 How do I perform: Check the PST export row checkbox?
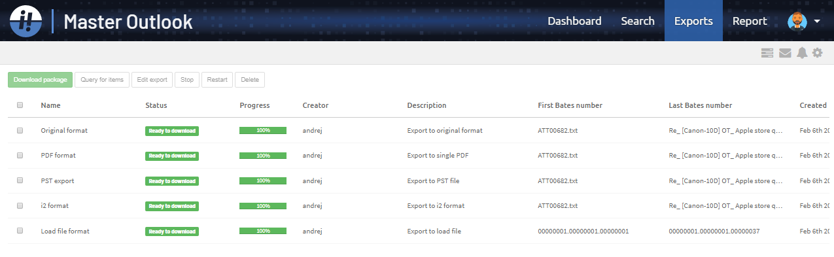pos(20,180)
